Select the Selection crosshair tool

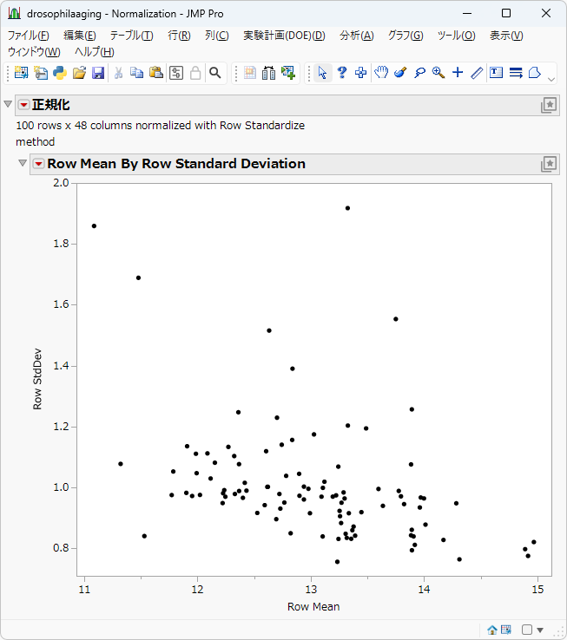coord(360,73)
